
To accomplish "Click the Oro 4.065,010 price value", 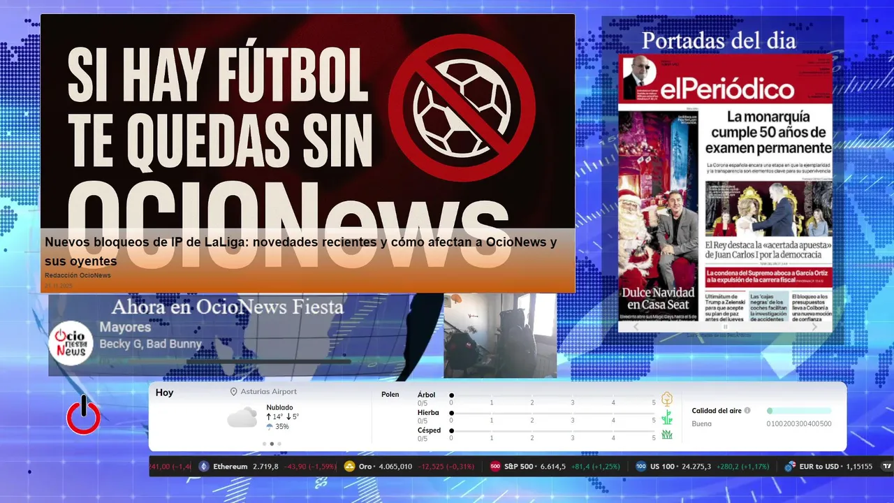I will coord(395,466).
